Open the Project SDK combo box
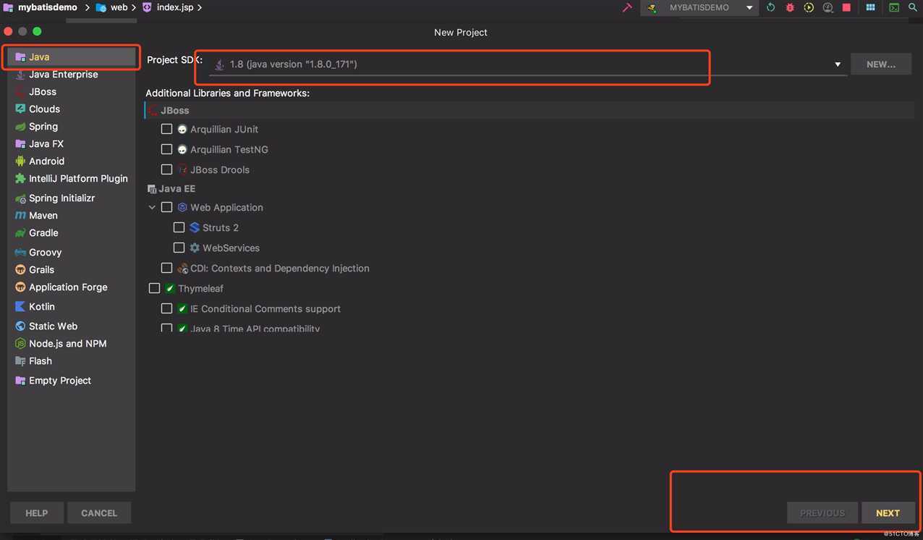923x540 pixels. [x=528, y=64]
